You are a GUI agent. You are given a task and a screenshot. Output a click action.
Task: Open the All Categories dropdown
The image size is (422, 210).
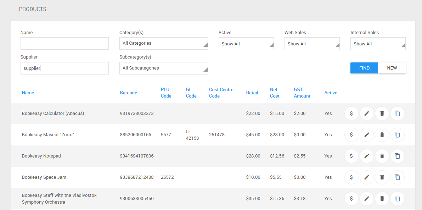coord(164,43)
